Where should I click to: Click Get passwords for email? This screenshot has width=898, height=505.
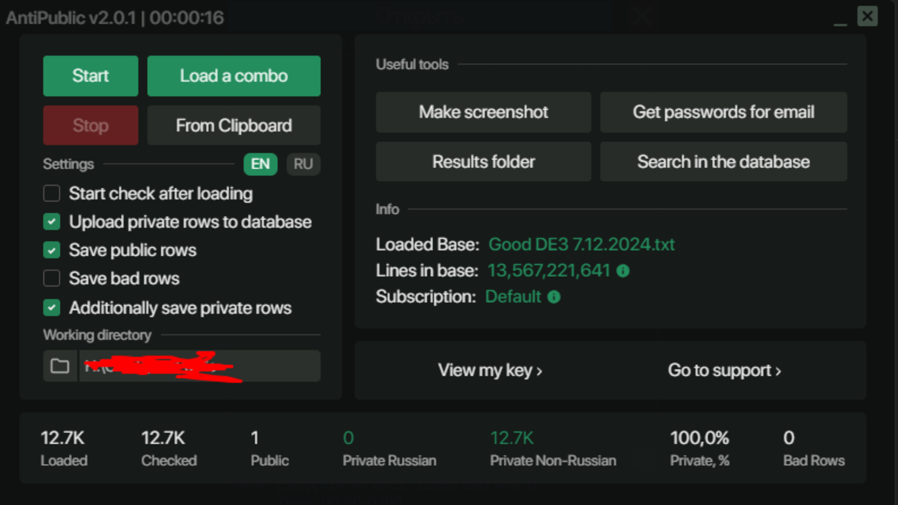point(724,112)
